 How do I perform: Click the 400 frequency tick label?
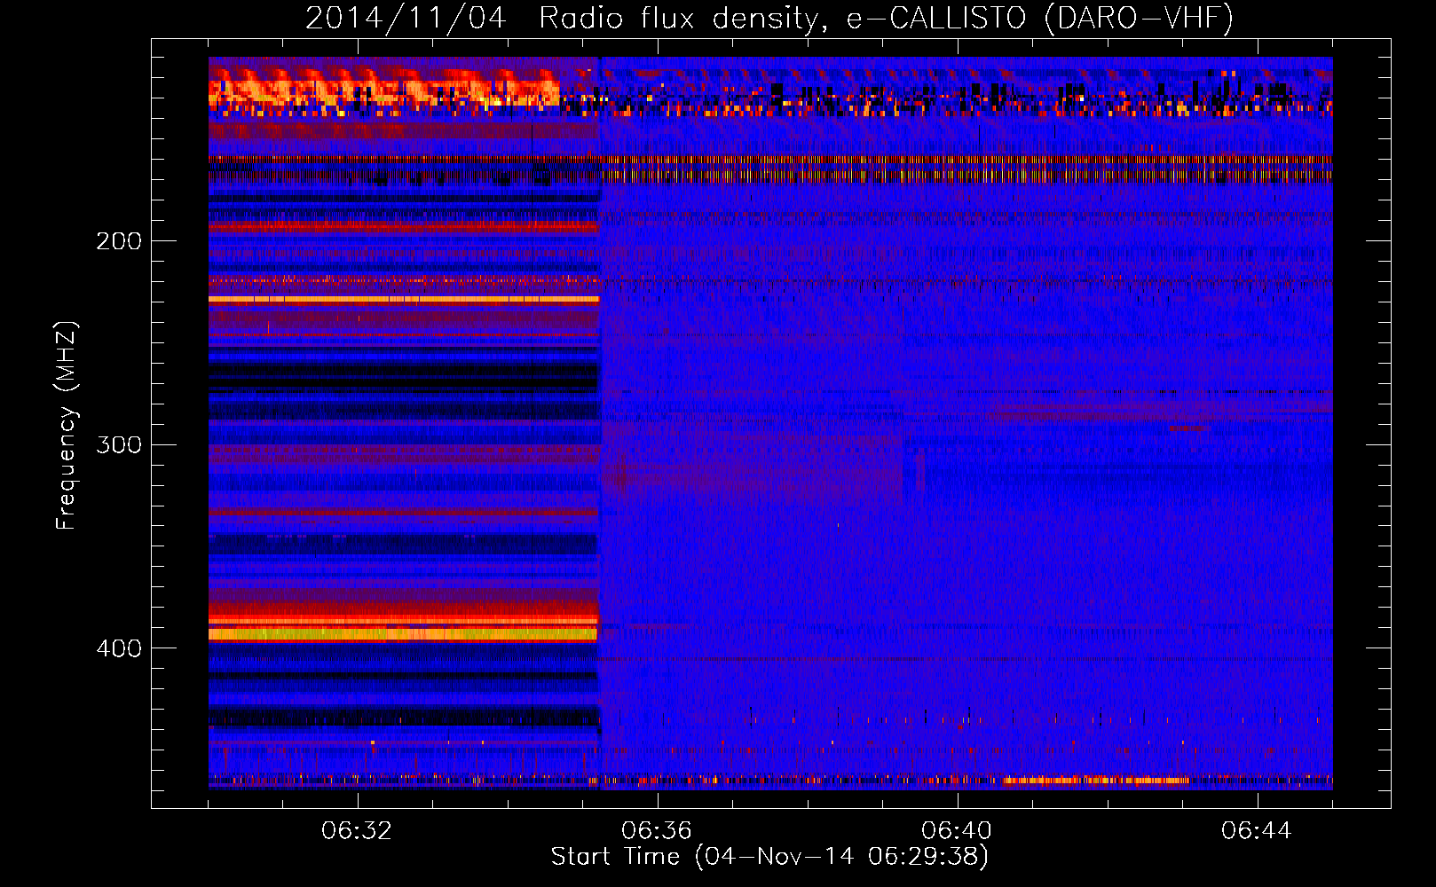tap(119, 648)
